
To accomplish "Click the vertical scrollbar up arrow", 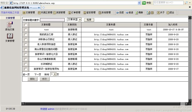I will 190,18.
